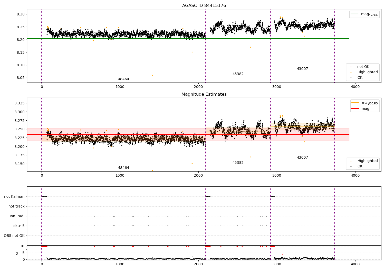
Task: Click the '8.275' y-tick in Magnitude Estimates
Action: [x=20, y=121]
